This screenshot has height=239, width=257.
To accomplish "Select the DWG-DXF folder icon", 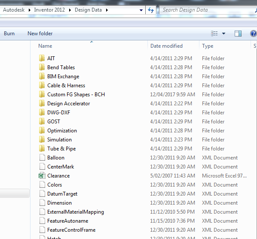I will [x=42, y=112].
